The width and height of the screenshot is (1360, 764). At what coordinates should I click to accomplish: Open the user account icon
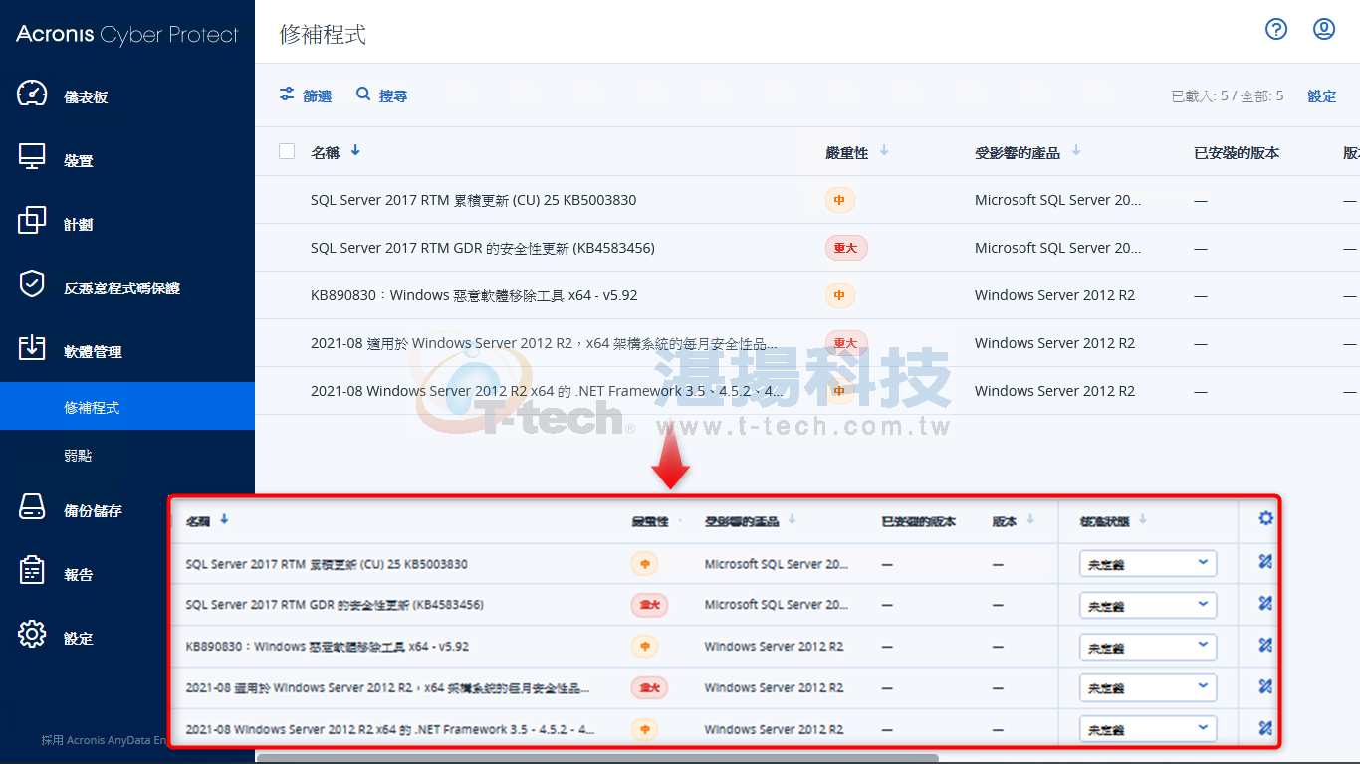click(1324, 29)
